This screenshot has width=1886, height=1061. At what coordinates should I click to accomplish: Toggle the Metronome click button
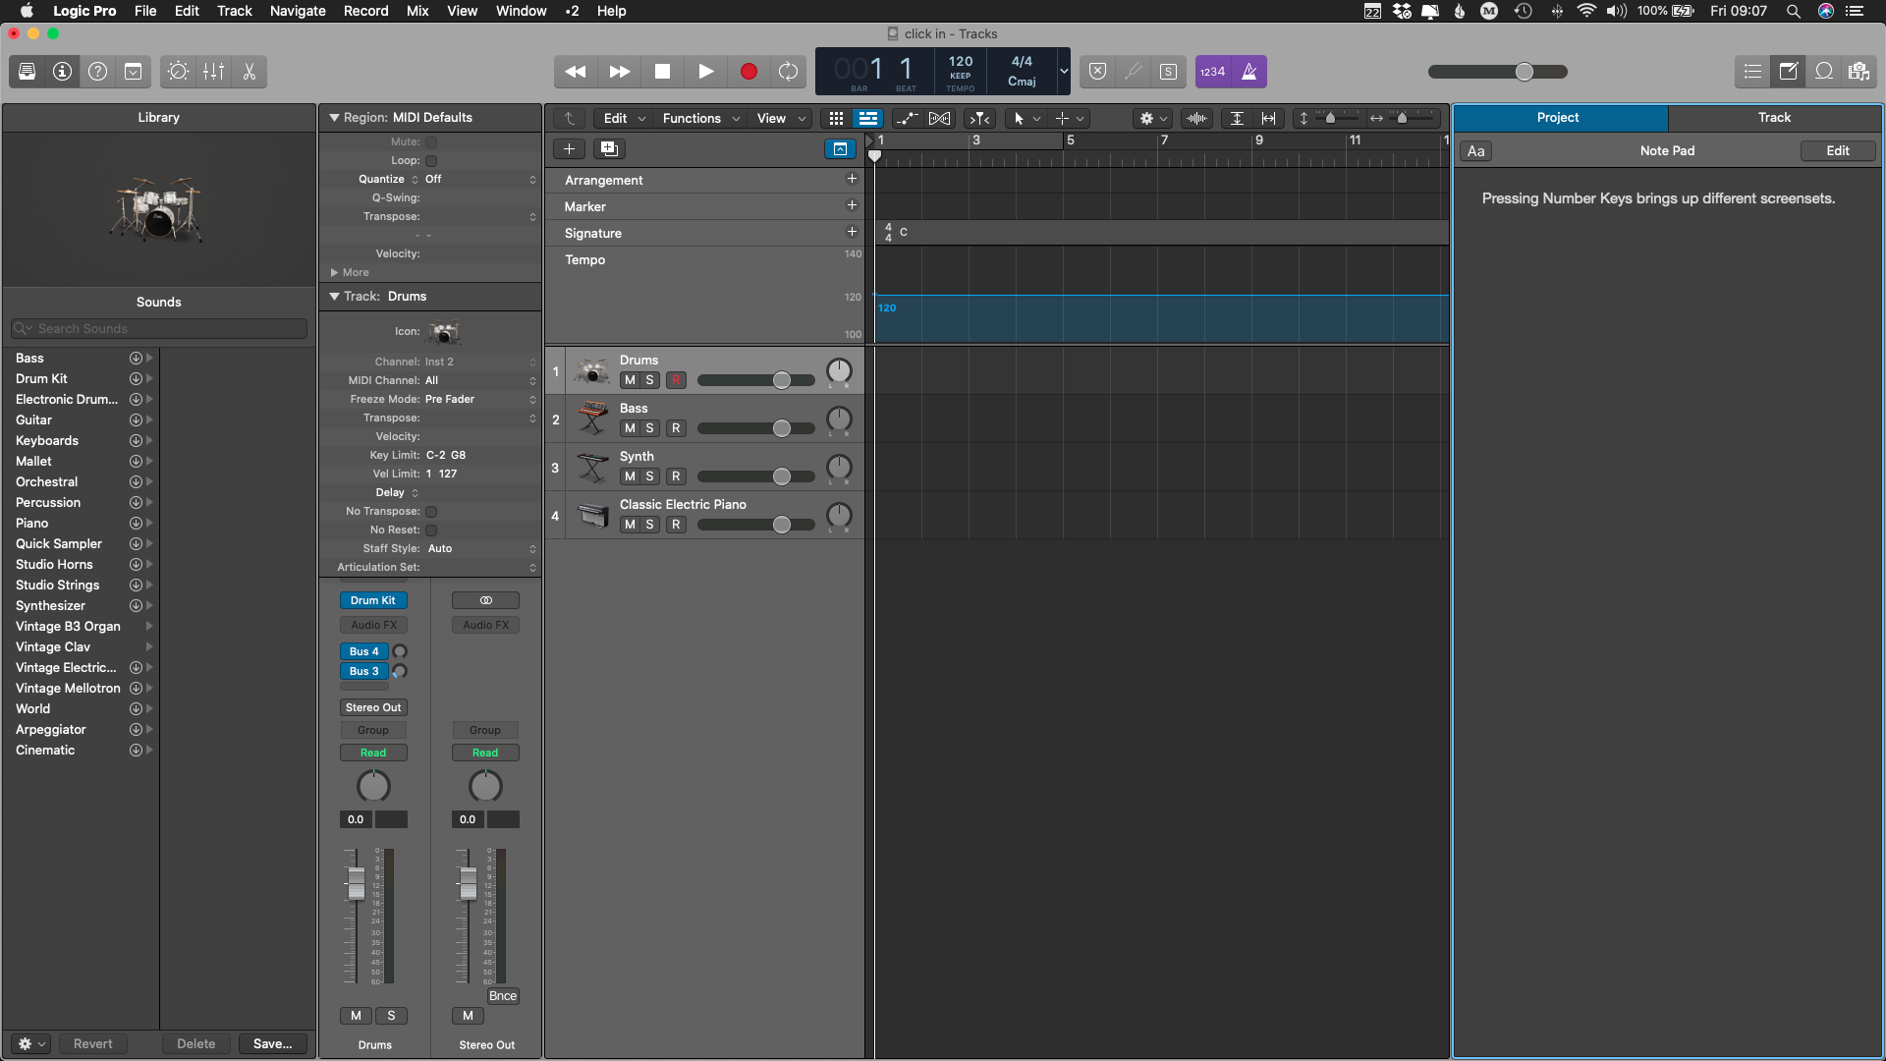click(x=1248, y=72)
